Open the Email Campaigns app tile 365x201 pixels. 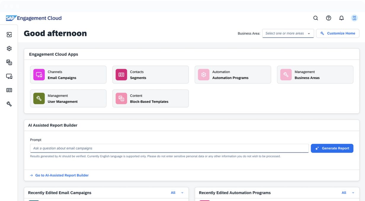click(x=68, y=75)
